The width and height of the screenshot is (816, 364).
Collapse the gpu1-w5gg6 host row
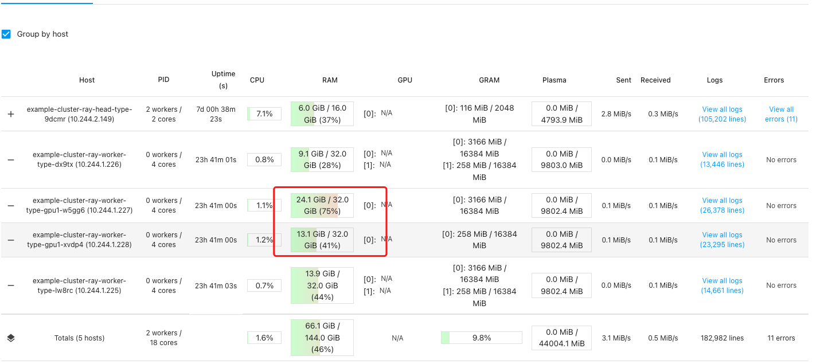pyautogui.click(x=10, y=206)
